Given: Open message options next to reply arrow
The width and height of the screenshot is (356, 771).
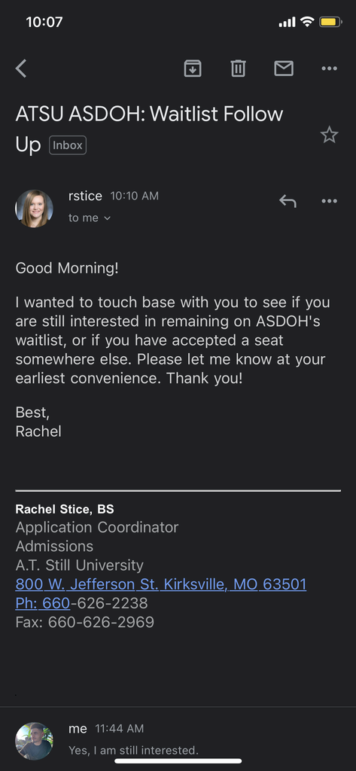Looking at the screenshot, I should (x=329, y=200).
